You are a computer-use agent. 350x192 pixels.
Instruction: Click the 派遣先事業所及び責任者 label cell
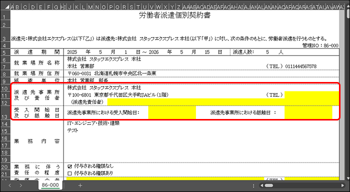tap(37, 95)
